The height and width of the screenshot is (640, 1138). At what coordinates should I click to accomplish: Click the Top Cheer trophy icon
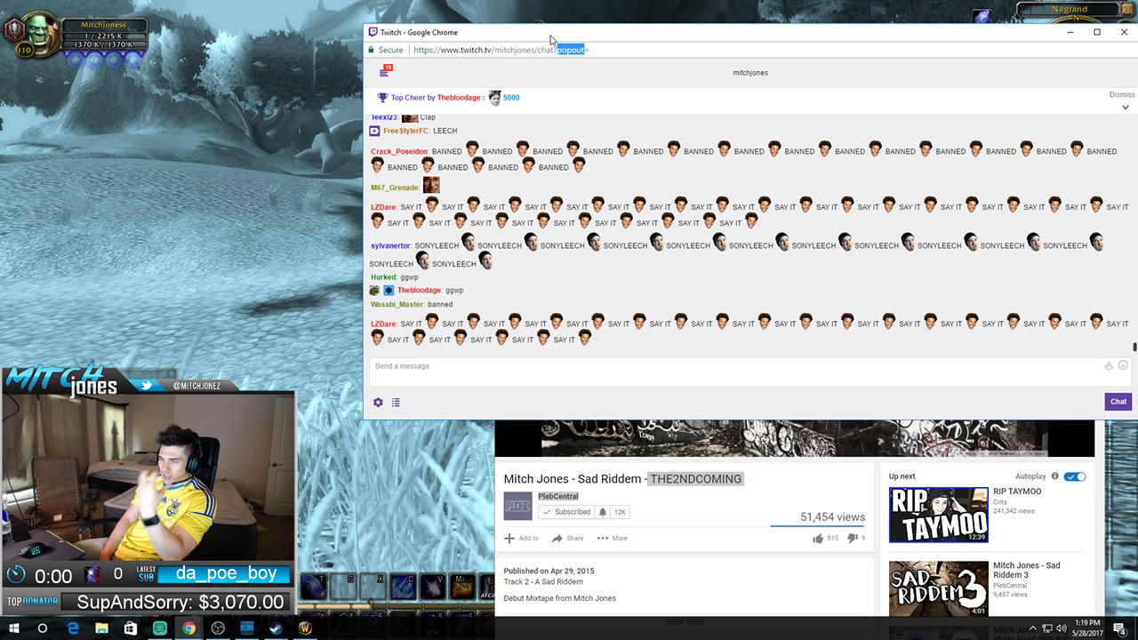(x=382, y=98)
